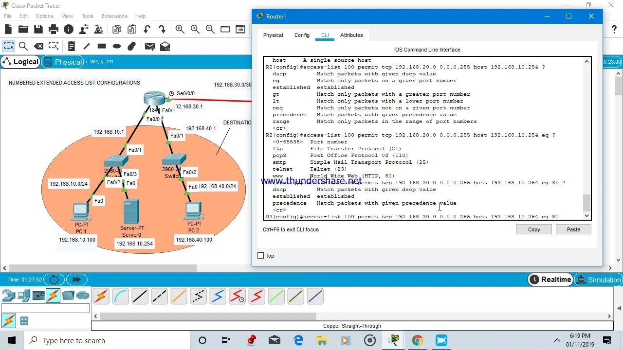623x350 pixels.
Task: Choose the Copper Cross-Over dashed cable
Action: [159, 296]
